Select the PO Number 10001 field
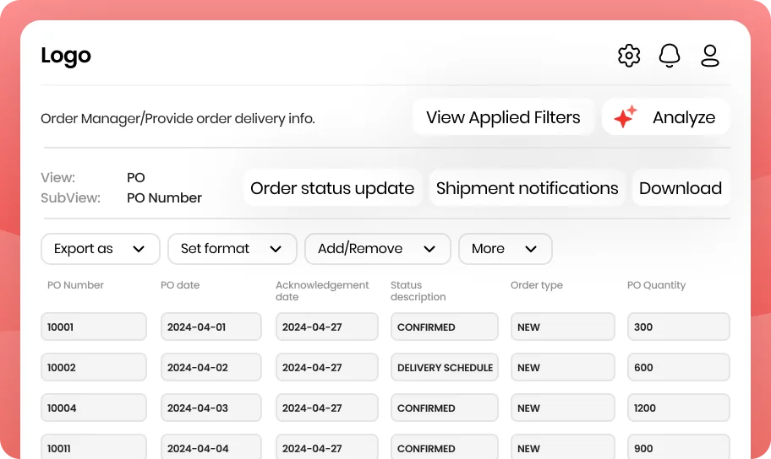This screenshot has height=459, width=771. 94,327
